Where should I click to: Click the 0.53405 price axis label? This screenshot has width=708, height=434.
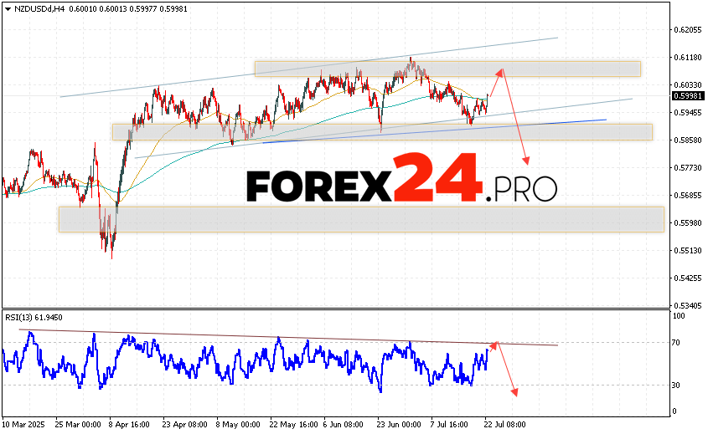click(x=687, y=305)
